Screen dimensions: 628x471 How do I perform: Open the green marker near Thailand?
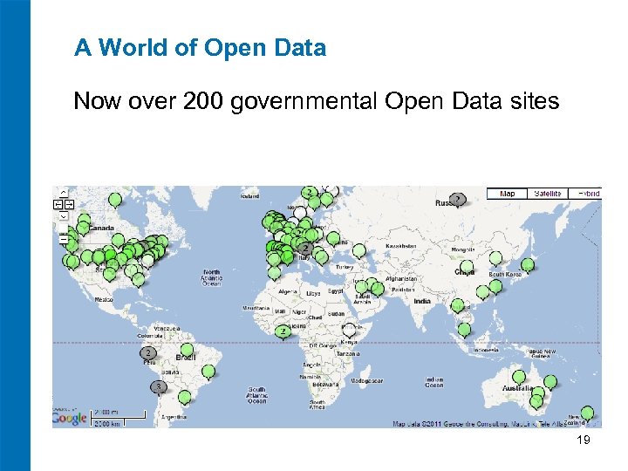[457, 305]
